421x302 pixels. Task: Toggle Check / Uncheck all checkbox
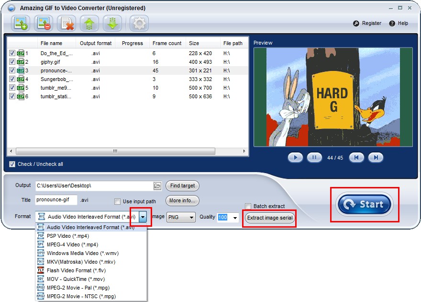(x=12, y=164)
